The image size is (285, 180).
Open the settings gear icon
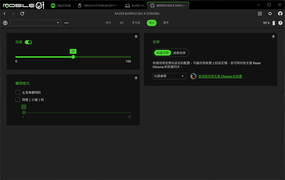270,14
